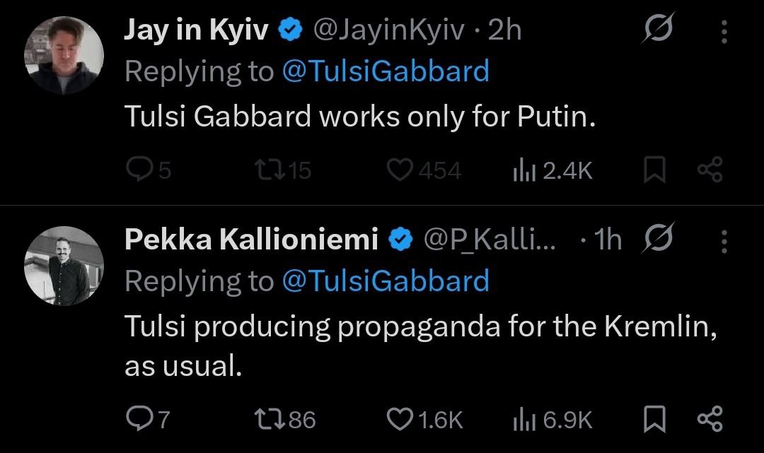Share Jay in Kyiv's tweet

(x=710, y=170)
